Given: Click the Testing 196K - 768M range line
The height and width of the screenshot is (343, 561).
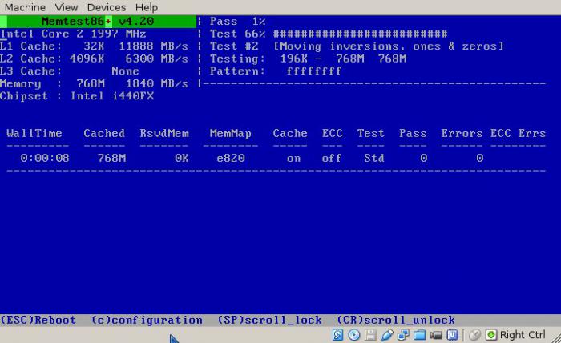Looking at the screenshot, I should point(308,59).
